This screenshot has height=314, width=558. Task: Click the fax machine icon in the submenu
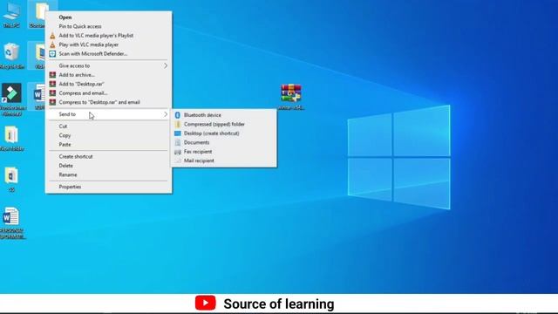pos(178,152)
